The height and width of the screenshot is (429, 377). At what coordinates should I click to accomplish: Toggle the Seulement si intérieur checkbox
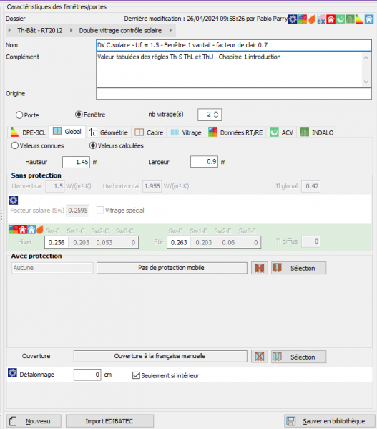click(x=136, y=375)
